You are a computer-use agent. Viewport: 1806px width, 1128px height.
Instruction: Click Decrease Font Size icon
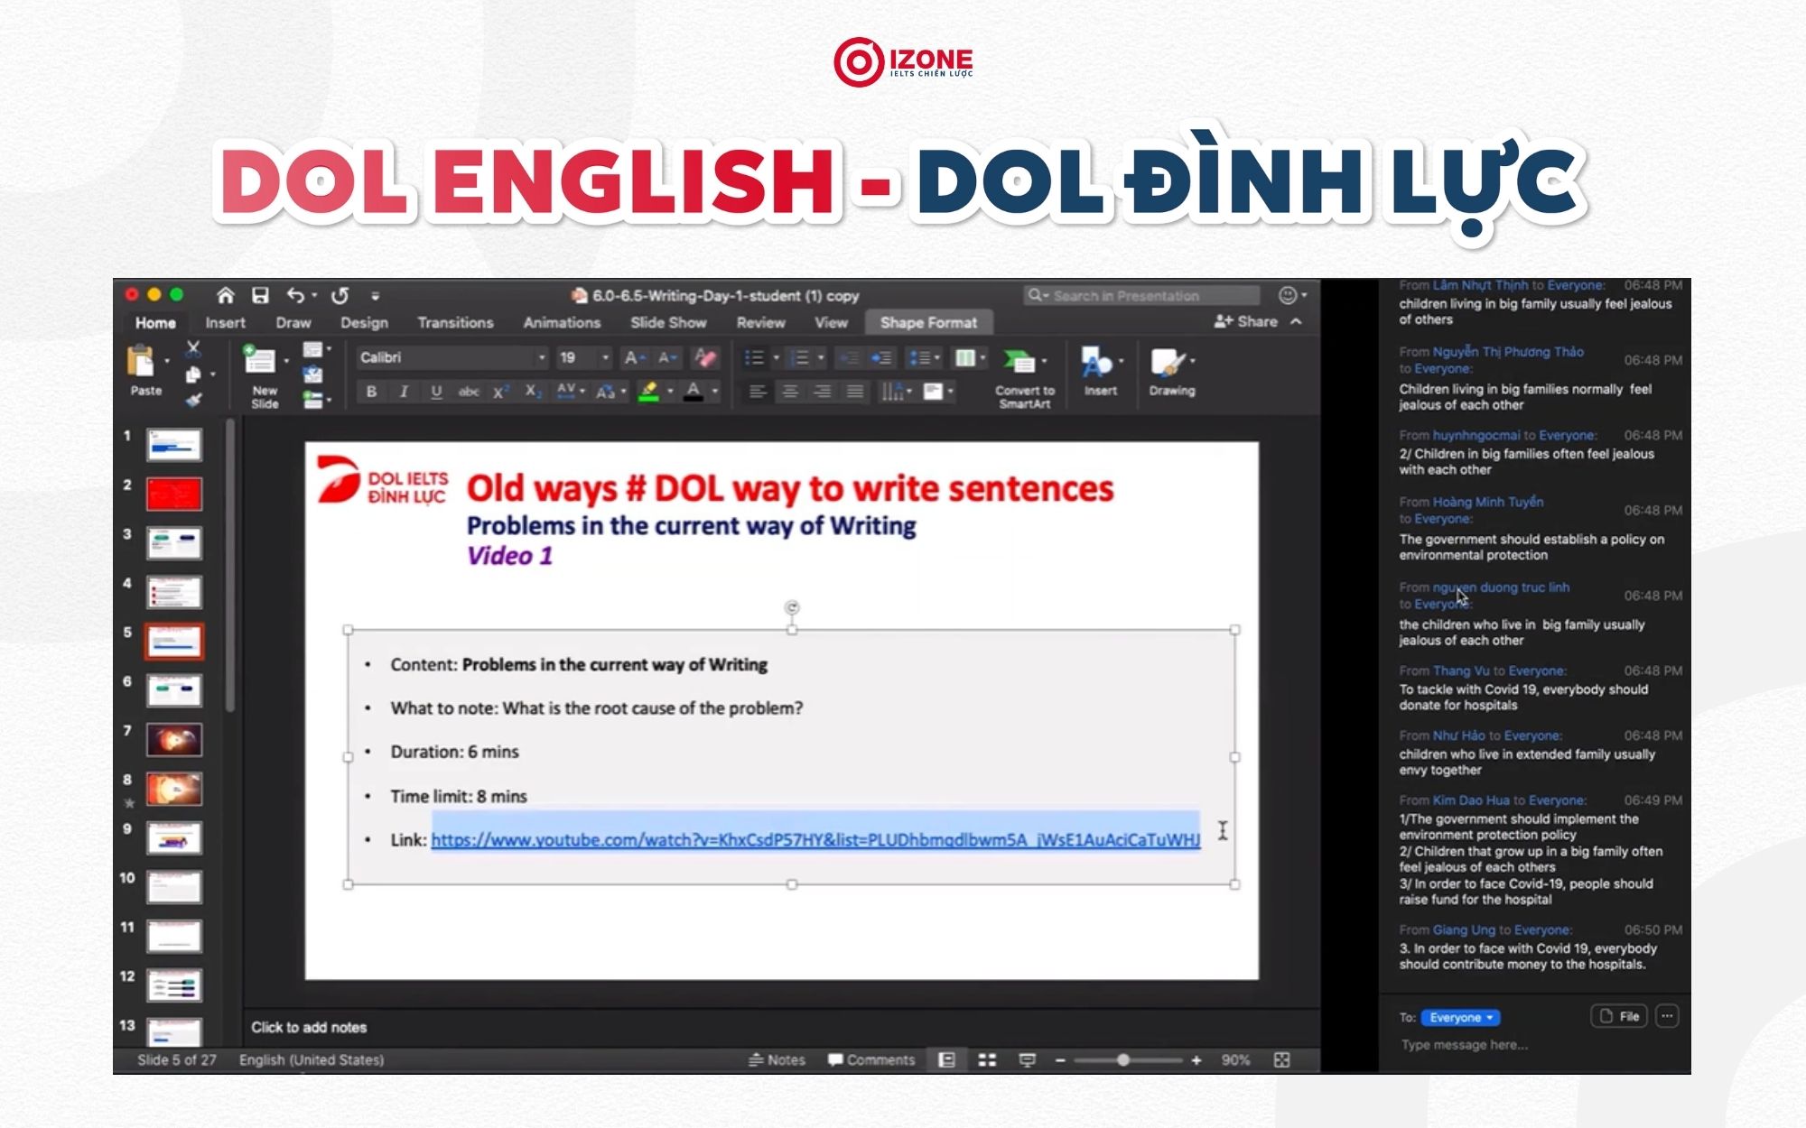pyautogui.click(x=667, y=357)
